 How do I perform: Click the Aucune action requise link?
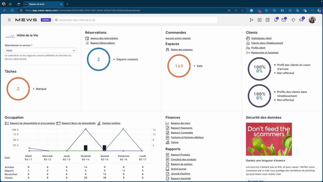[x=178, y=38]
